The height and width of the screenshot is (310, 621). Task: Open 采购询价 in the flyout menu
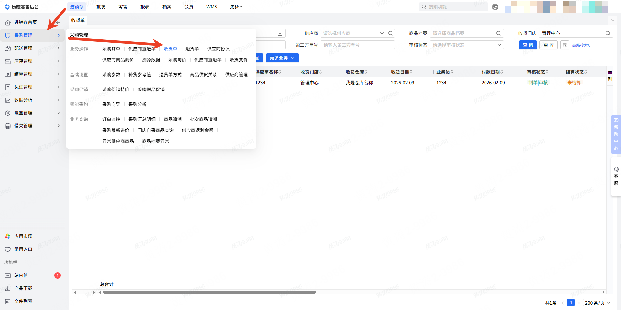177,60
